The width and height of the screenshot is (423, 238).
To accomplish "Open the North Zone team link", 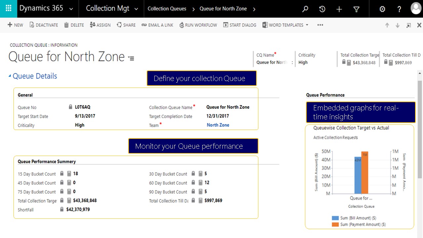I will point(218,125).
